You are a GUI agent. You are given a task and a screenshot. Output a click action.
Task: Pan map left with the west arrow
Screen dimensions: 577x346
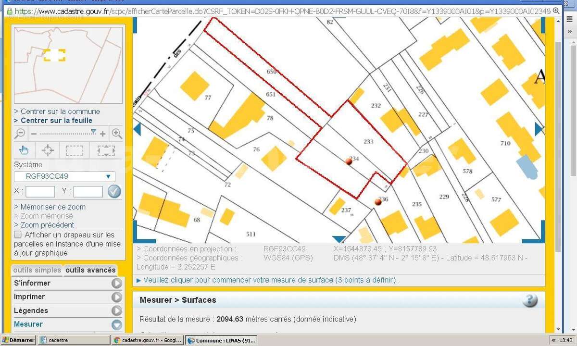137,129
